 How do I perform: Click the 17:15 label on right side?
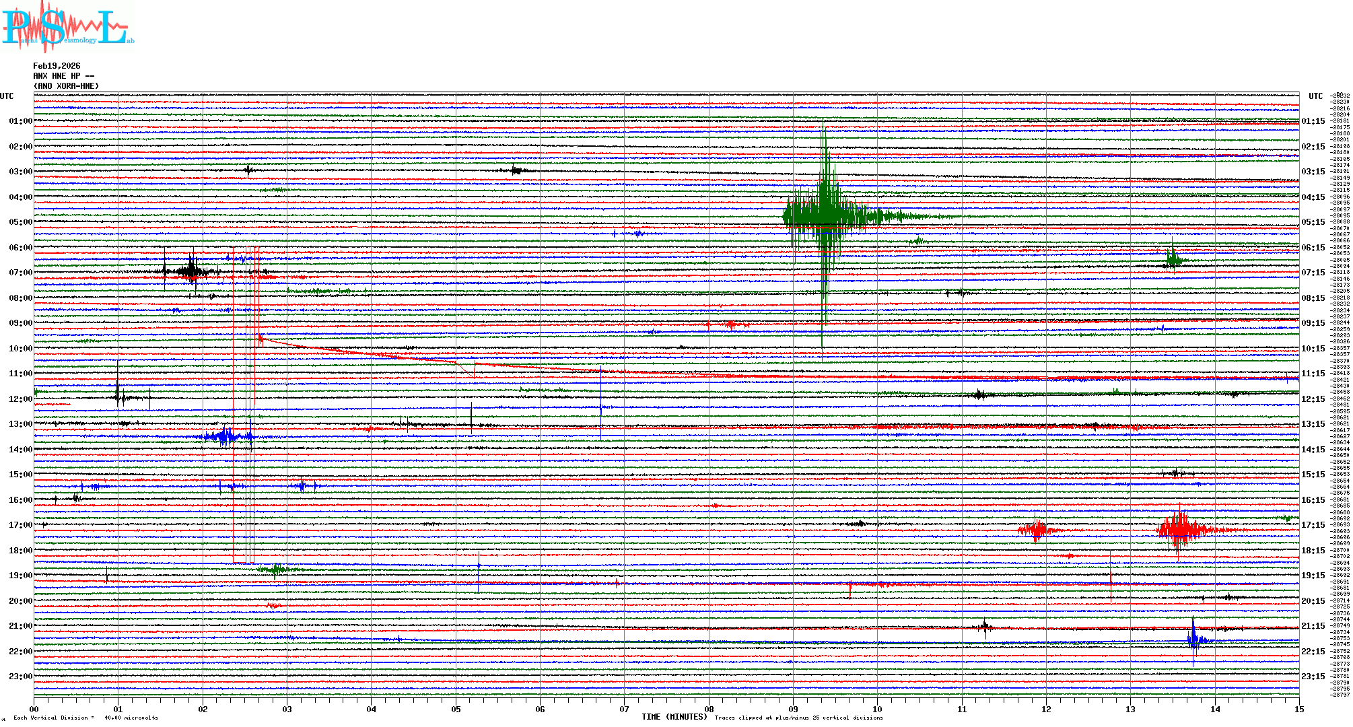click(x=1313, y=525)
